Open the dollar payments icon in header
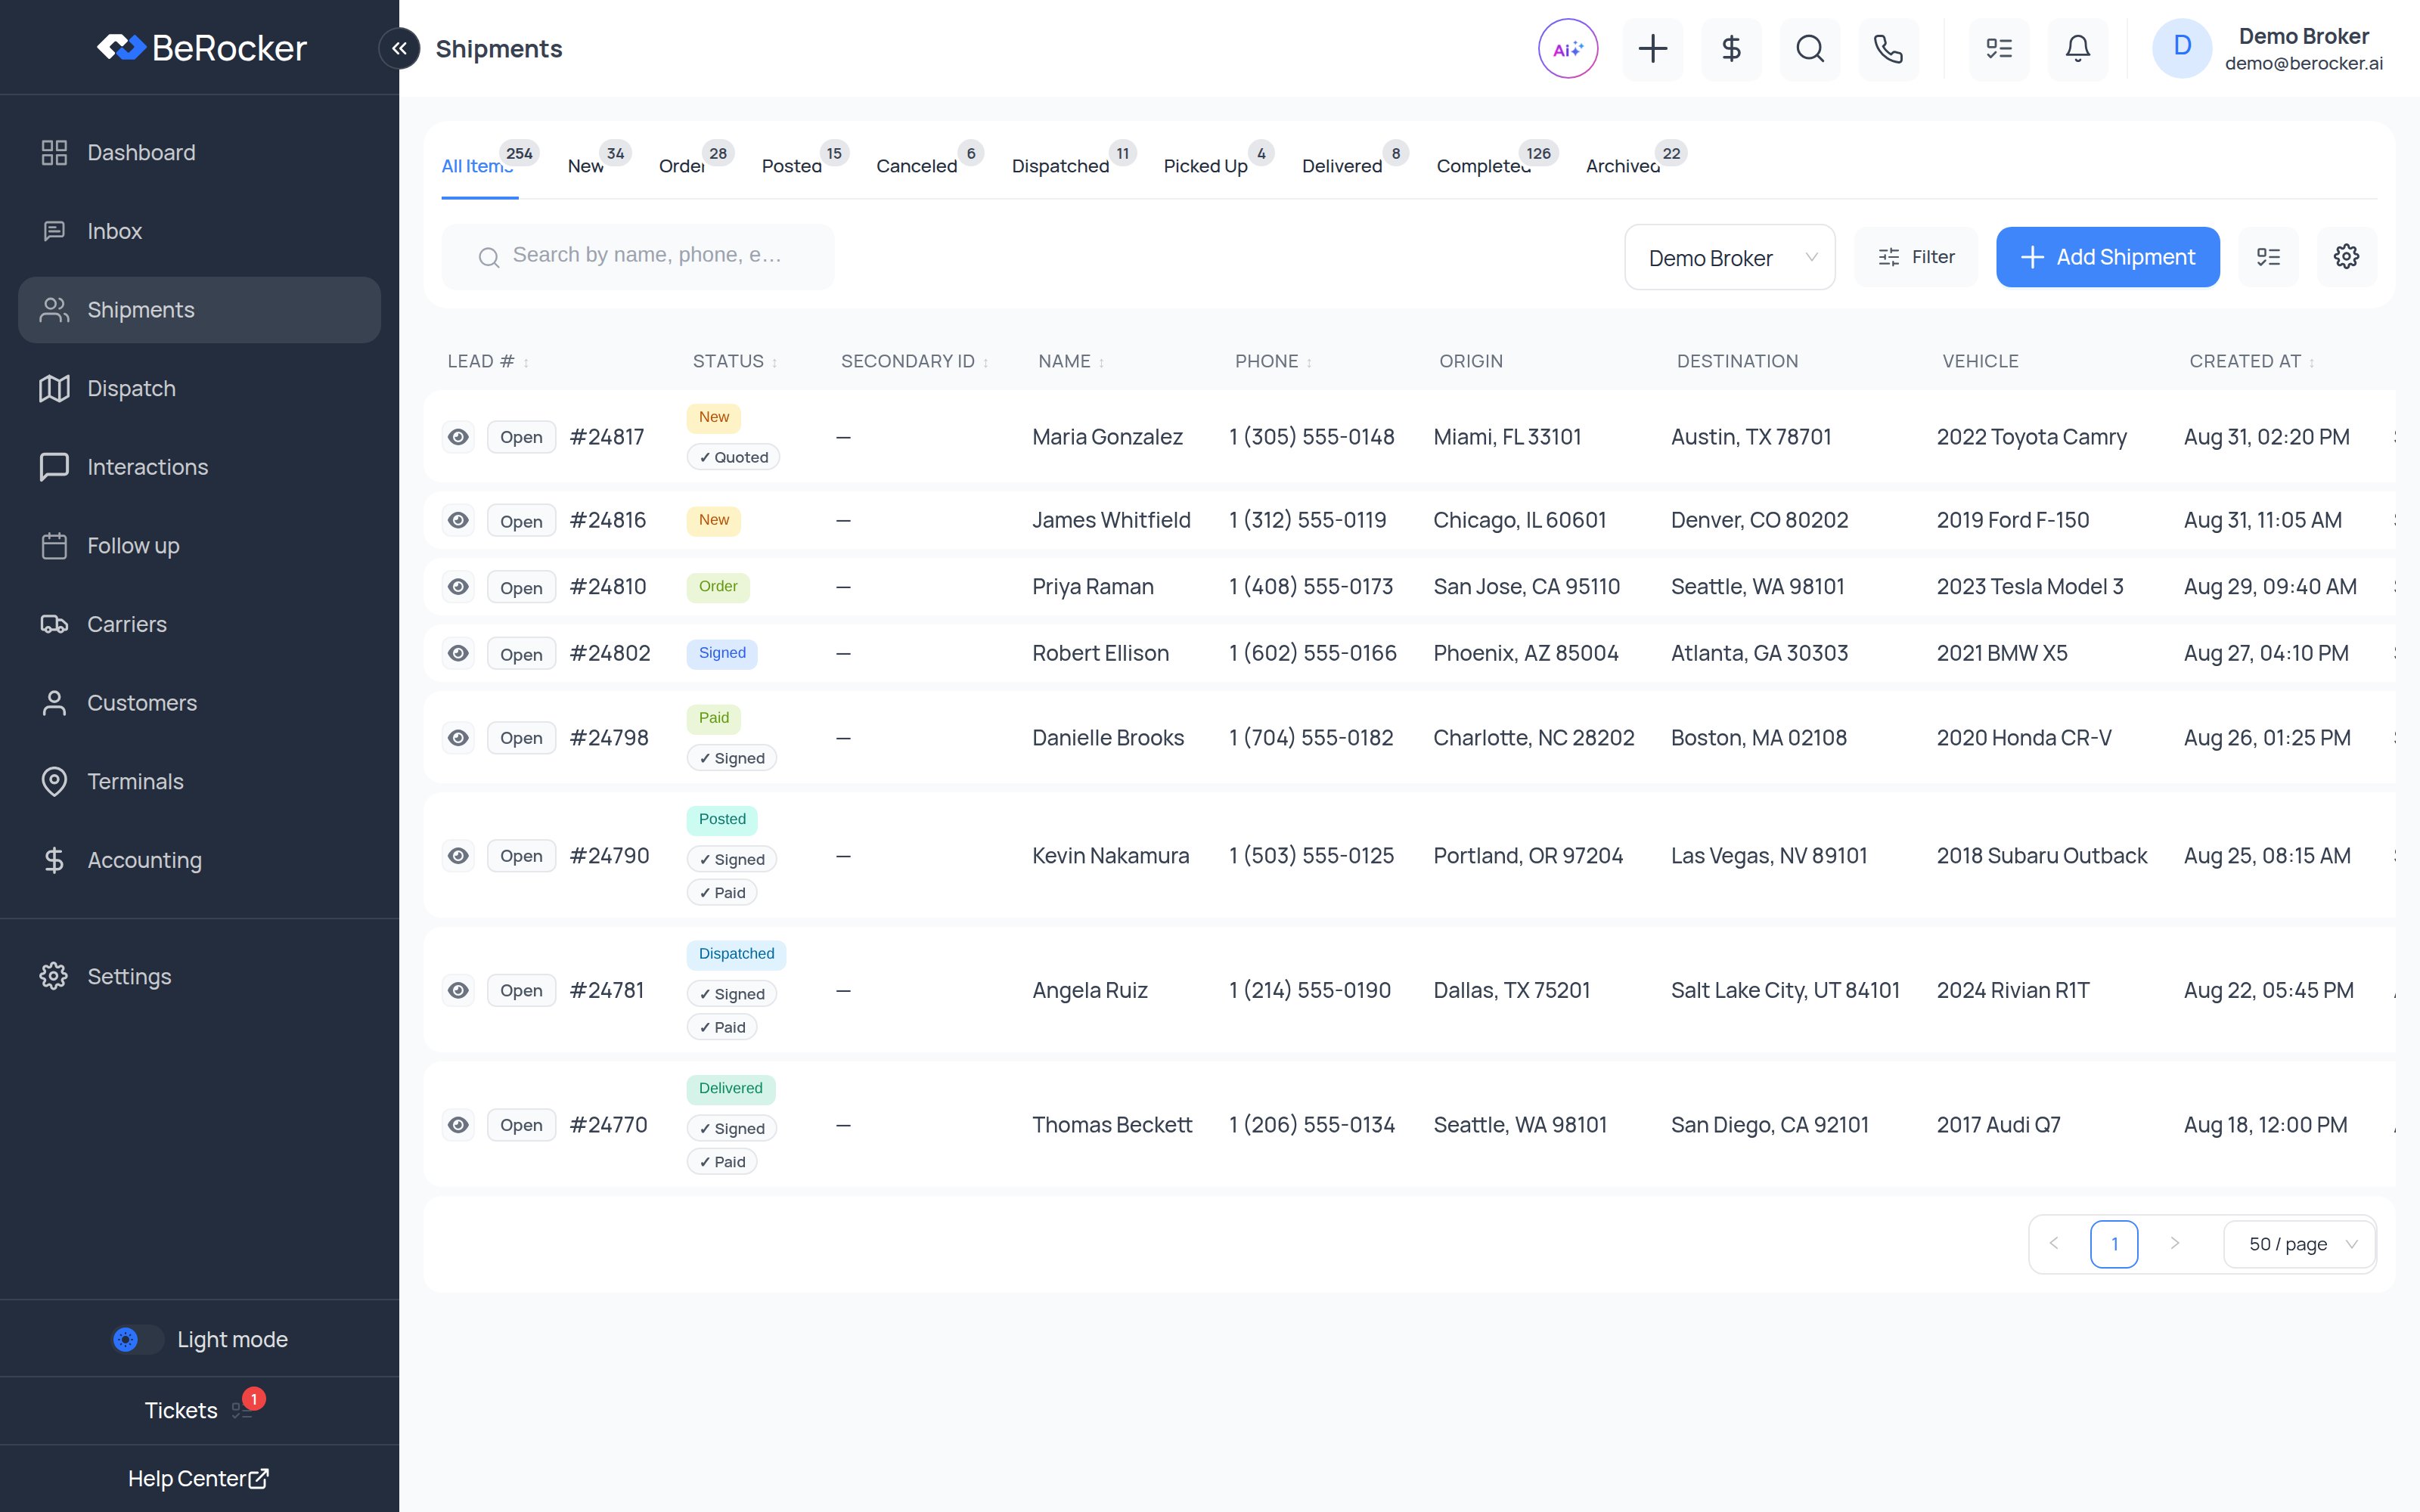Image resolution: width=2420 pixels, height=1512 pixels. point(1731,48)
